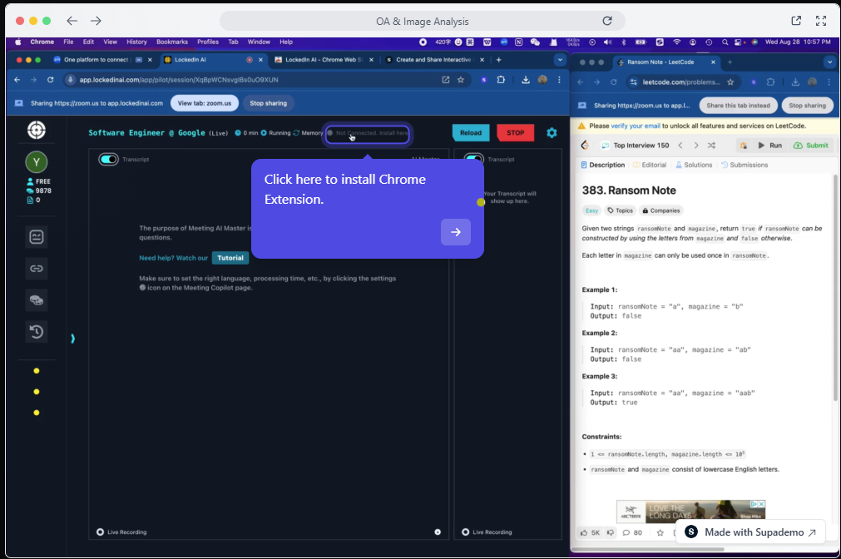
Task: Switch to the One platform to connect tab
Action: 101,60
